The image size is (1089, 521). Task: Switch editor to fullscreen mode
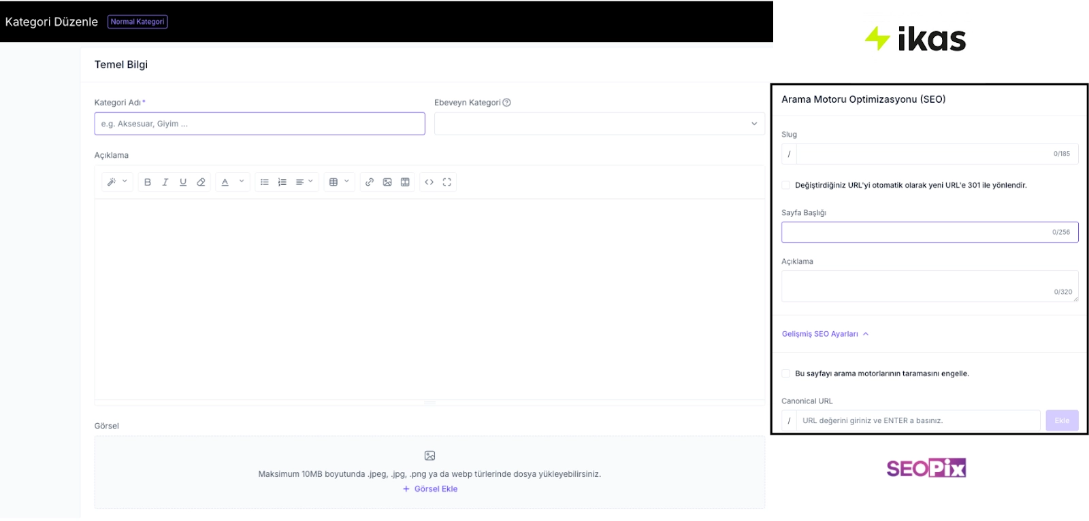click(x=447, y=182)
